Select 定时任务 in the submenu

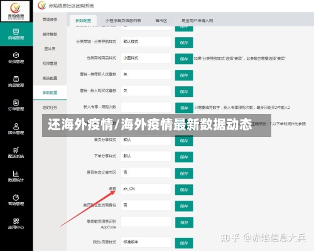click(50, 108)
